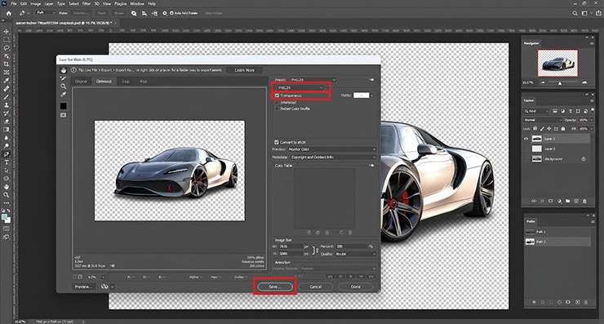Show Layer 2 via its visibility box
Screen dimensions: 604x324
click(x=526, y=149)
